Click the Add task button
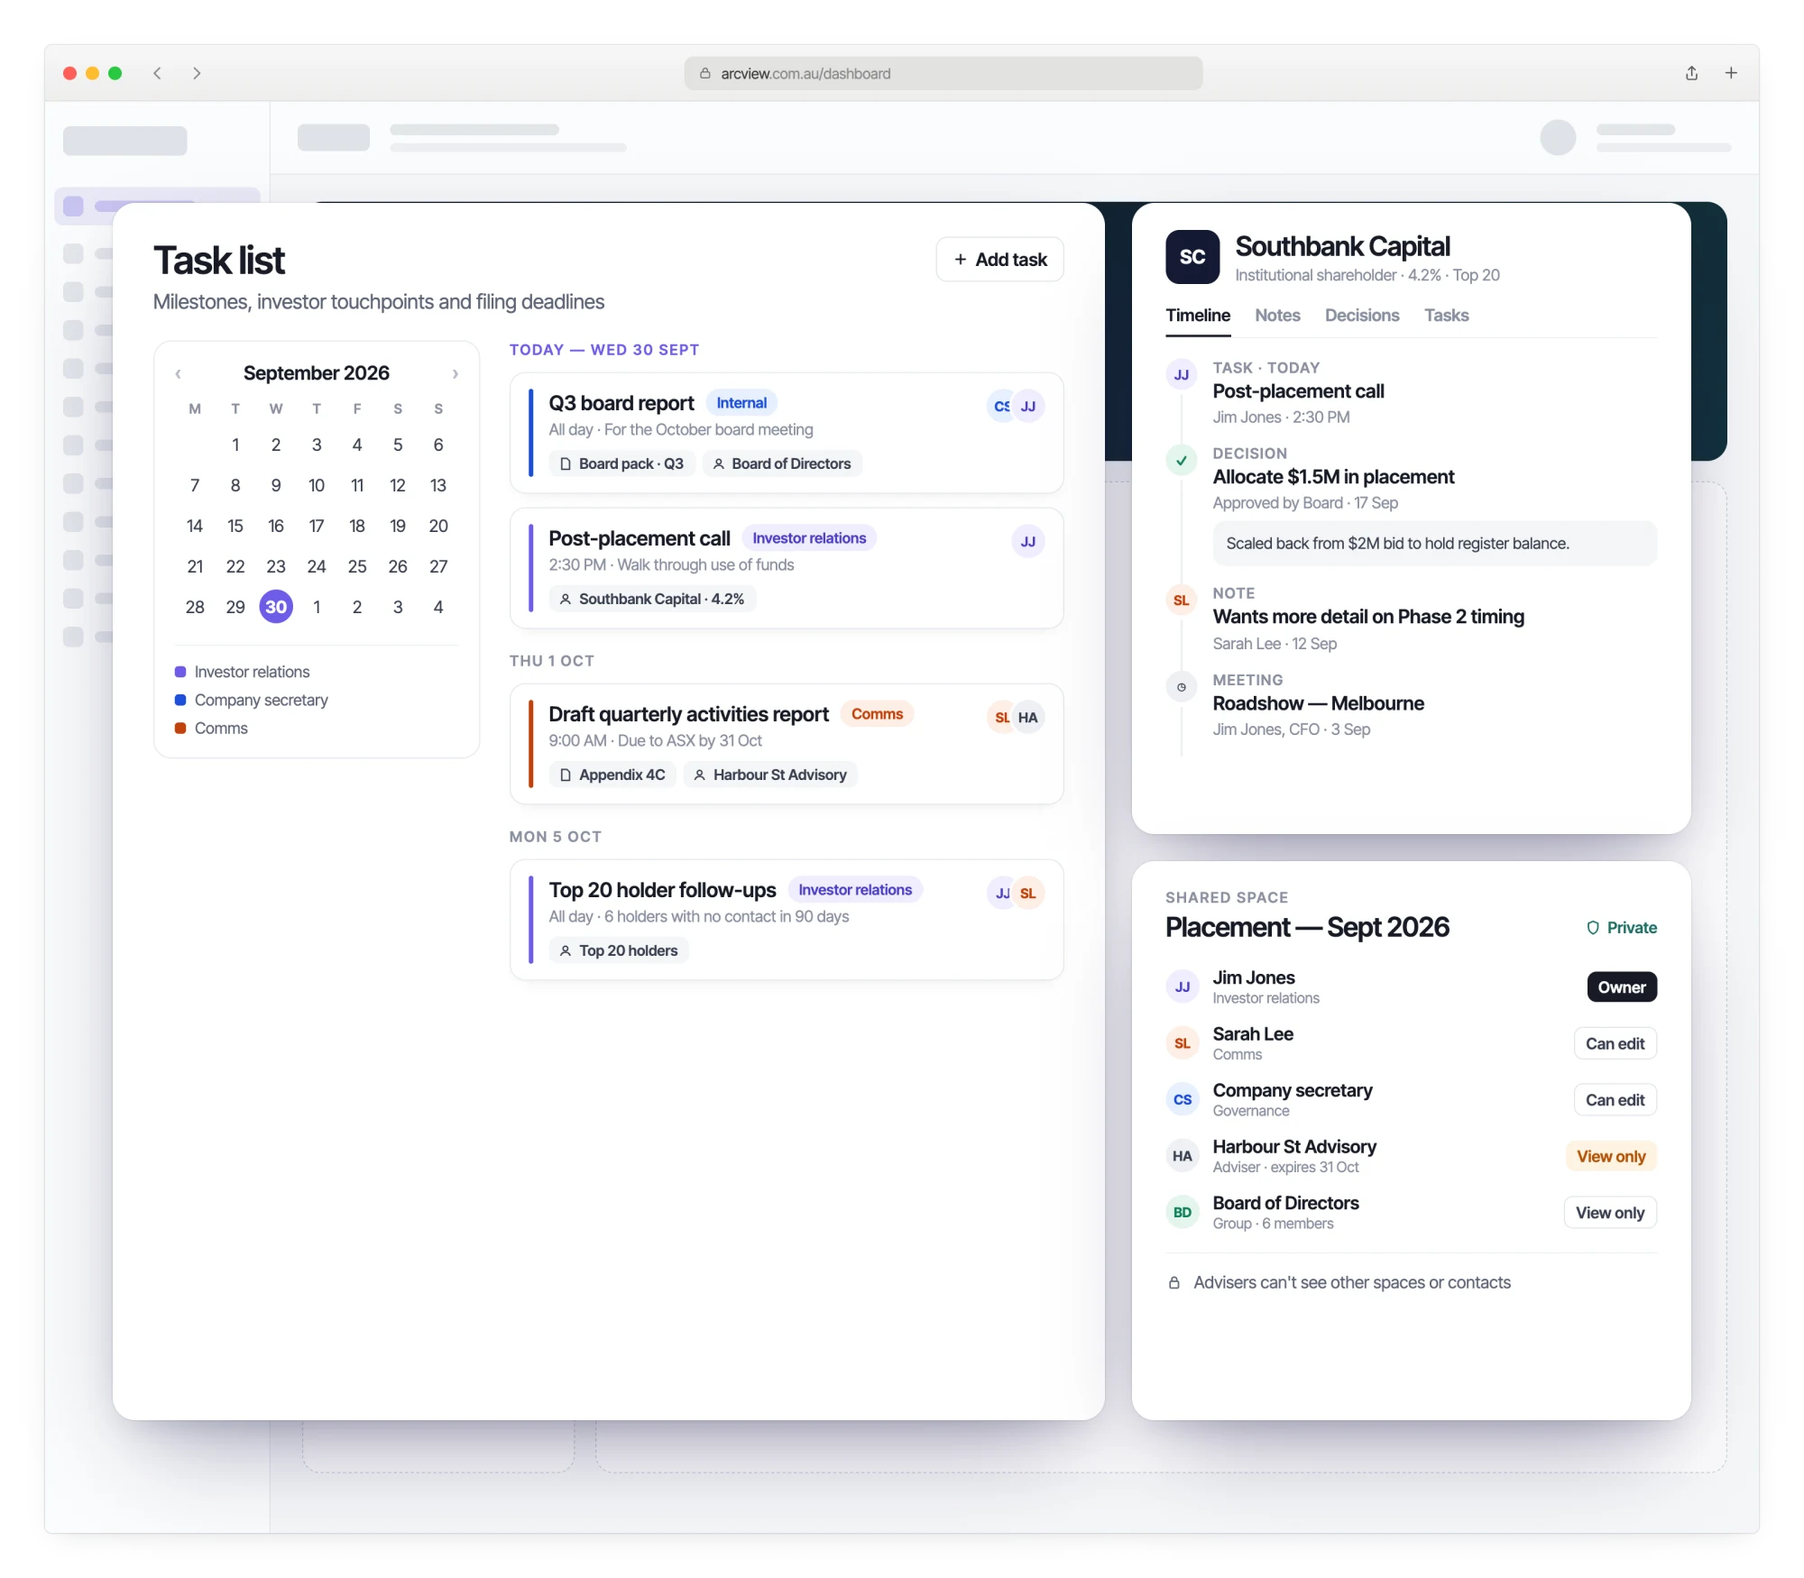 pos(999,260)
